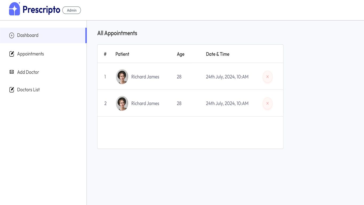The height and width of the screenshot is (205, 364).
Task: Cancel the second appointment with its X icon
Action: (x=268, y=104)
